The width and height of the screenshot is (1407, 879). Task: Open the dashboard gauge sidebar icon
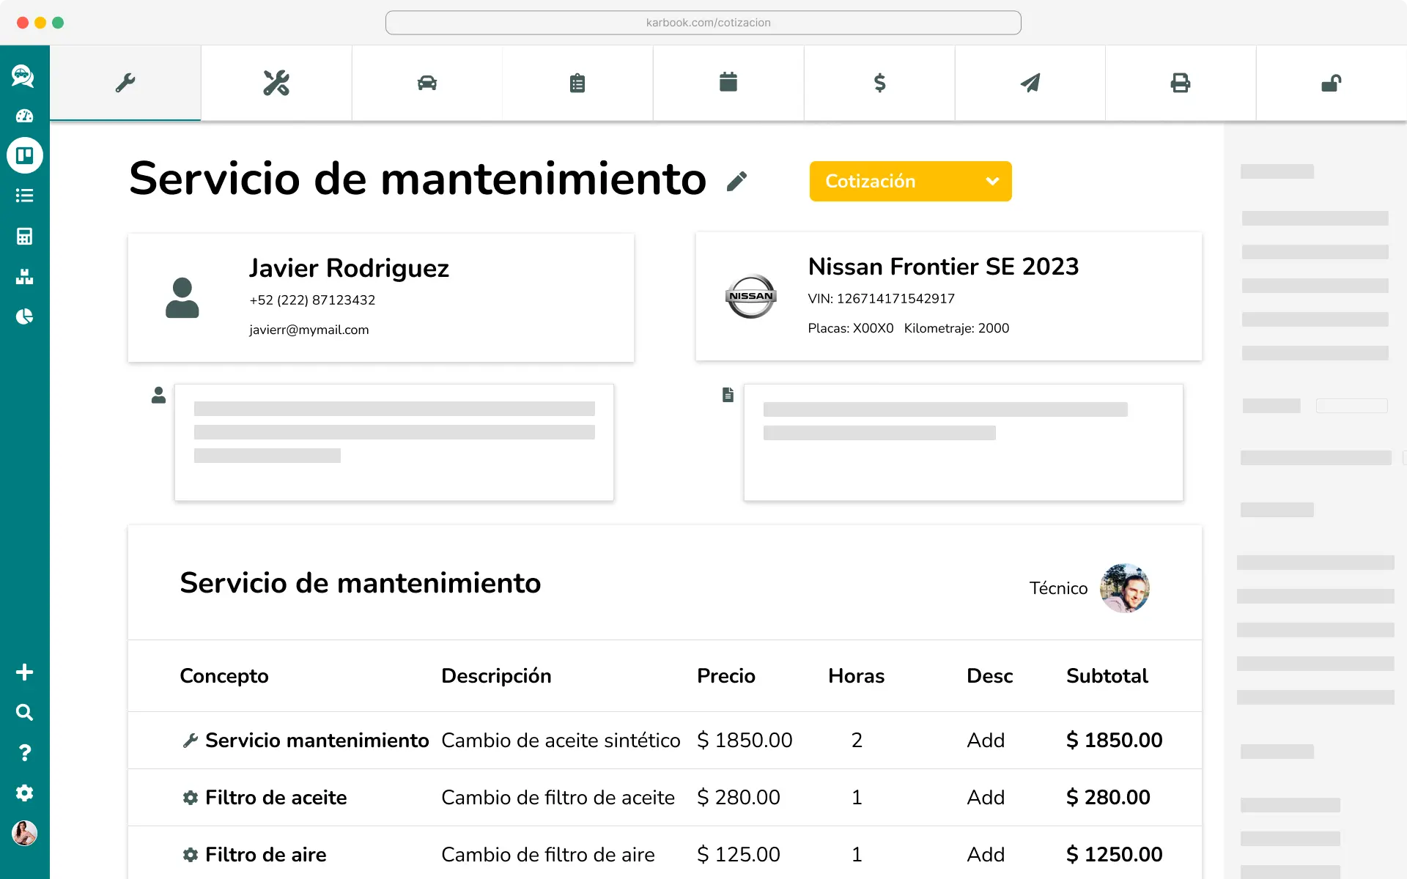24,116
